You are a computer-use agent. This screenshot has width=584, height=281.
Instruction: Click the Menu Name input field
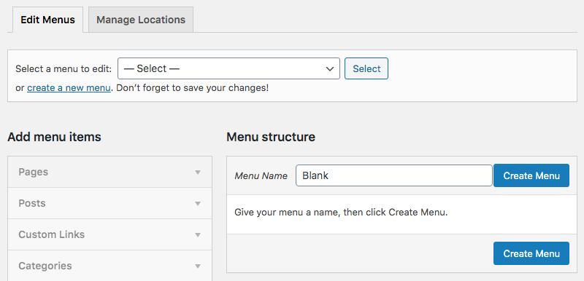(x=394, y=175)
